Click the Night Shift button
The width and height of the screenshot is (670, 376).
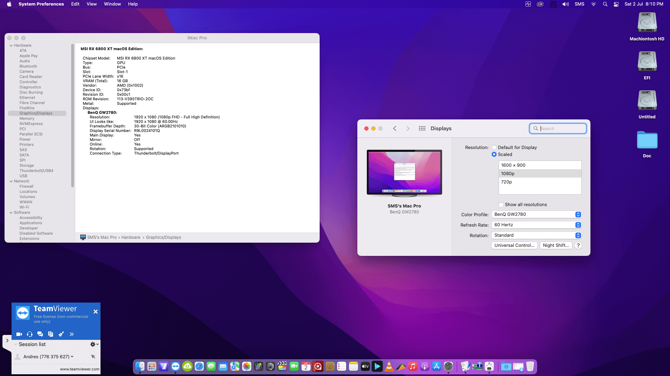click(x=556, y=245)
